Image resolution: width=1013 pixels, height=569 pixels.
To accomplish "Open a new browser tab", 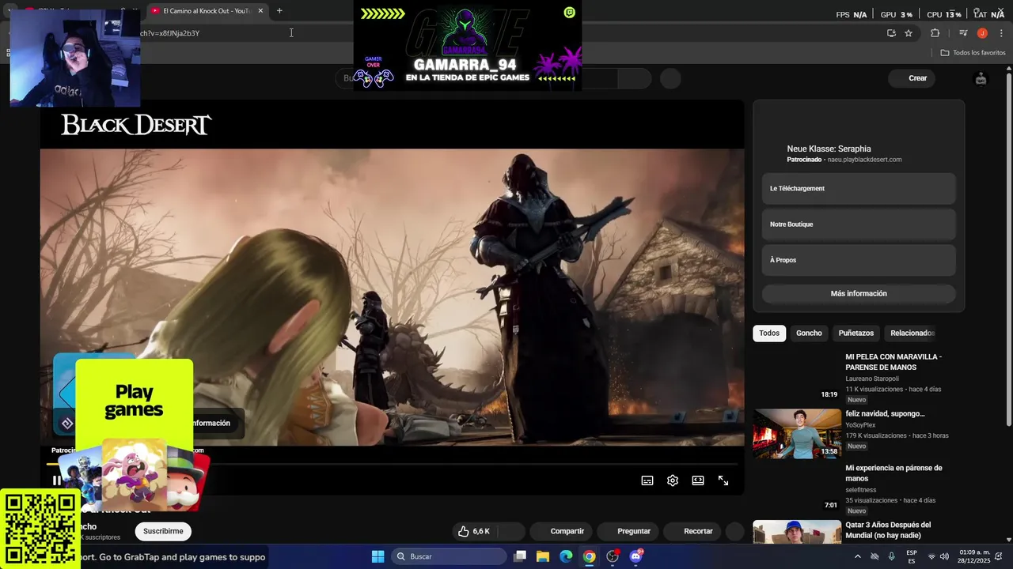I will (279, 11).
